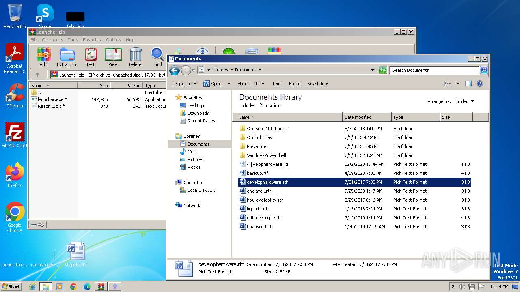The height and width of the screenshot is (292, 520).
Task: Open the Organize dropdown menu
Action: coord(184,84)
